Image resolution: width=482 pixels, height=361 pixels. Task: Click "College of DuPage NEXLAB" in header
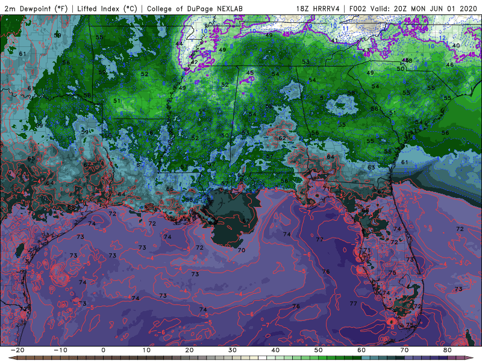pos(195,8)
